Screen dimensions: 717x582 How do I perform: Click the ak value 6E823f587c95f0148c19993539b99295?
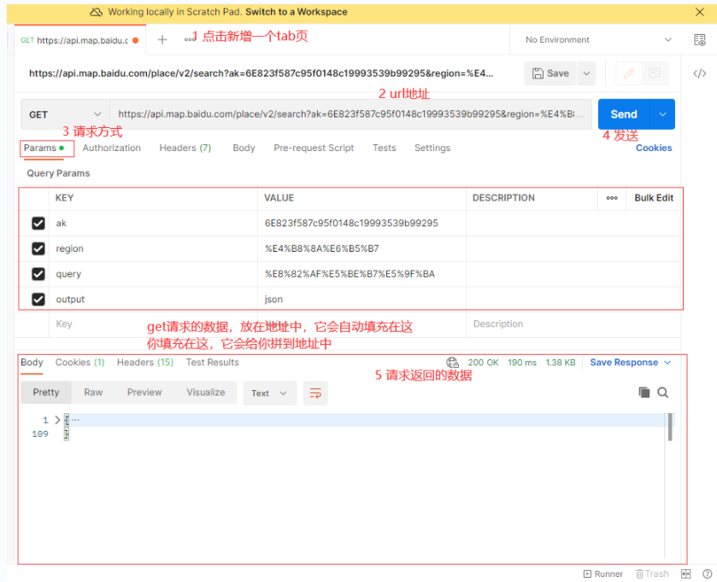(351, 224)
